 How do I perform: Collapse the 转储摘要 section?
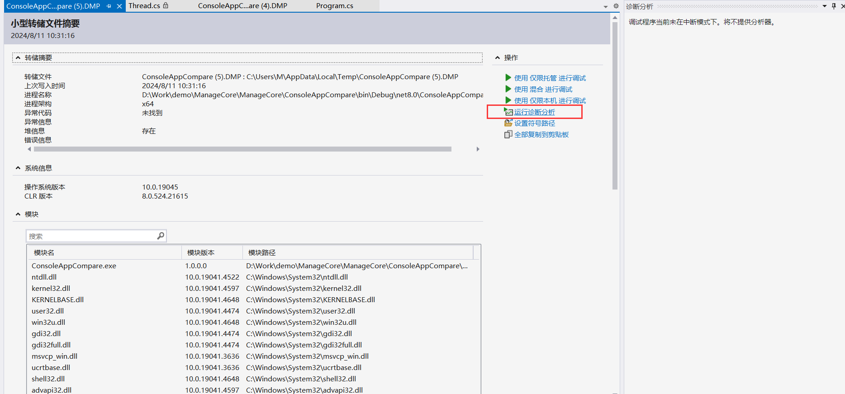18,57
